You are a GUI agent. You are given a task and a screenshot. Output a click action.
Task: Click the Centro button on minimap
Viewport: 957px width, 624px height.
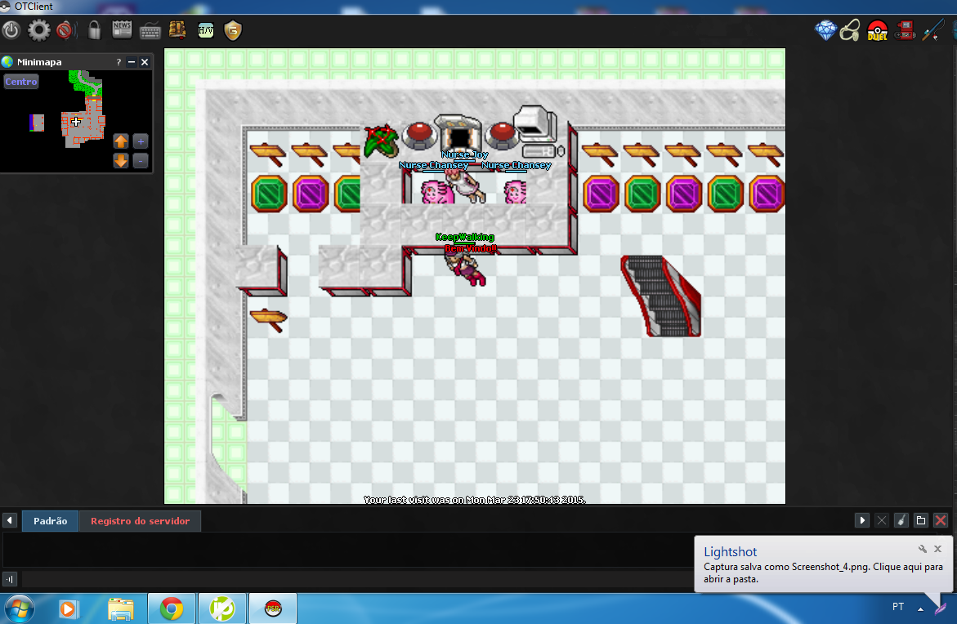pos(21,82)
